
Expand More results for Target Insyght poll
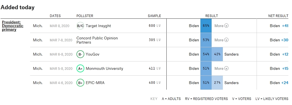click(x=221, y=26)
